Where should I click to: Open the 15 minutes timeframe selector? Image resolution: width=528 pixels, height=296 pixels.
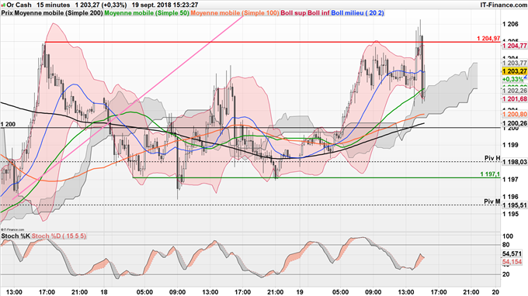pyautogui.click(x=54, y=5)
